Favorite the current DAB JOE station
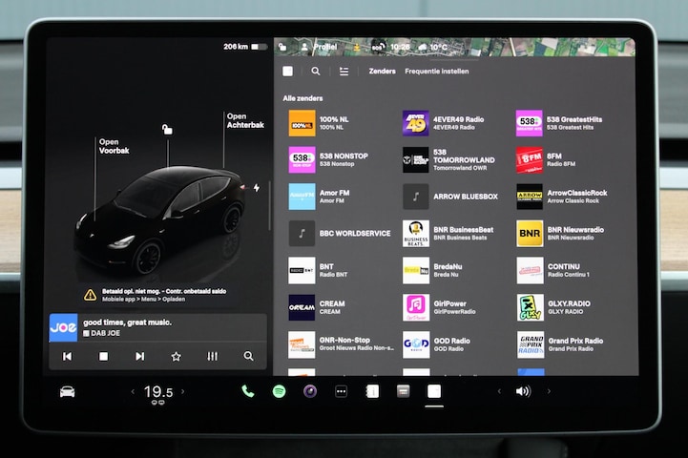The height and width of the screenshot is (458, 688). point(176,356)
